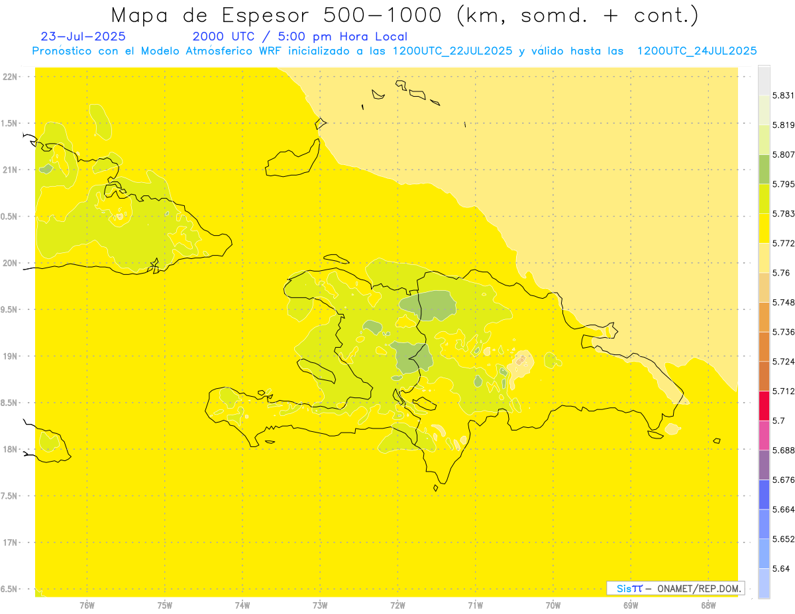Click the '5.712' legend value

click(783, 391)
